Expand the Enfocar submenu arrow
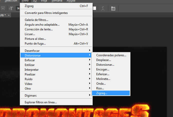 point(89,60)
